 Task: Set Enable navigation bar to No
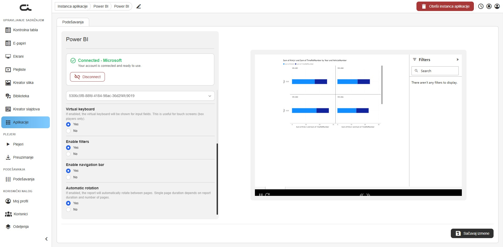coord(68,177)
